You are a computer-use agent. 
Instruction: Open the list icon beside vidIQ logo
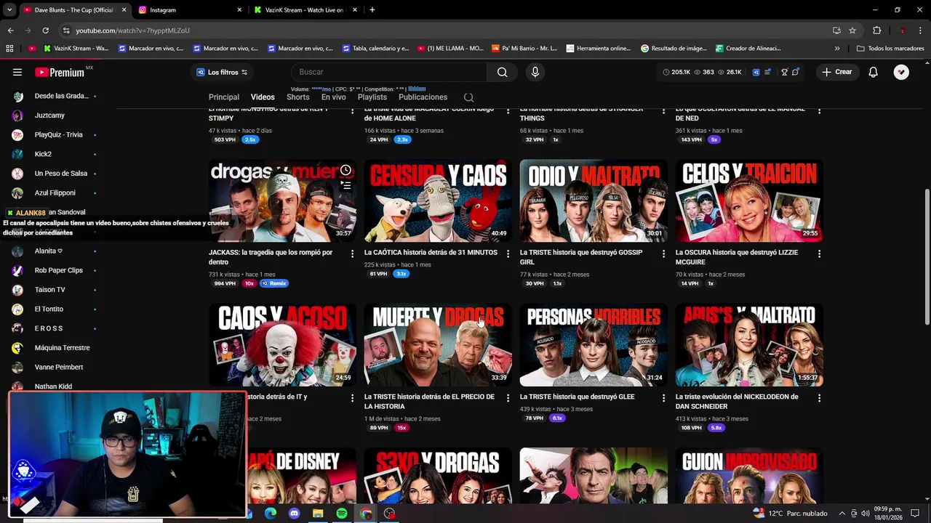pos(767,72)
